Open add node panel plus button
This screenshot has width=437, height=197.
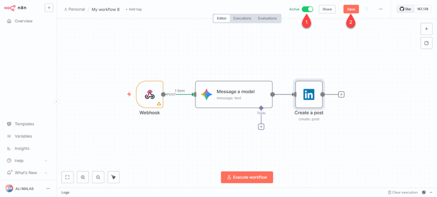click(x=426, y=29)
